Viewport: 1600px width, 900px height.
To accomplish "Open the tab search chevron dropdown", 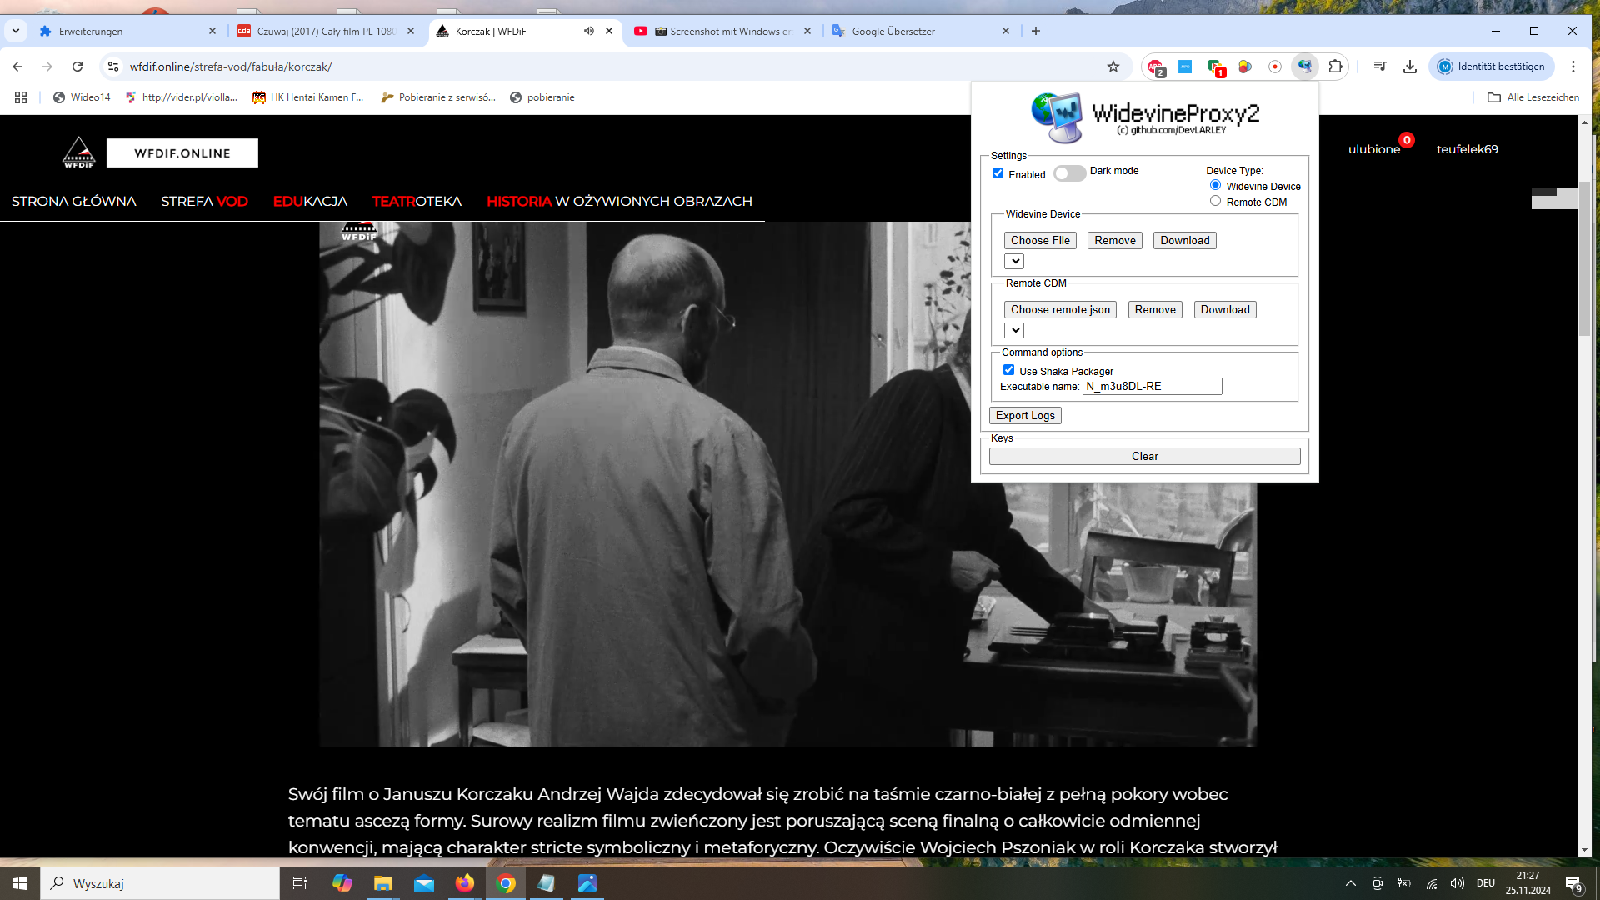I will coord(15,31).
